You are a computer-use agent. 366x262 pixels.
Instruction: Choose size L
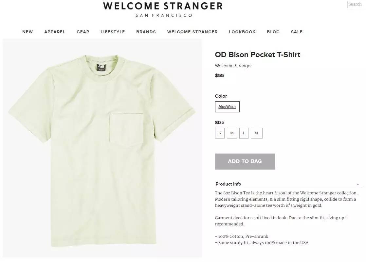tap(244, 133)
